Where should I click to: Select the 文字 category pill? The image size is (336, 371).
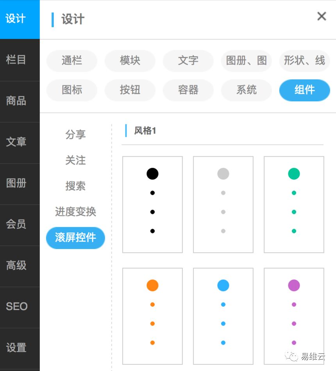(188, 60)
